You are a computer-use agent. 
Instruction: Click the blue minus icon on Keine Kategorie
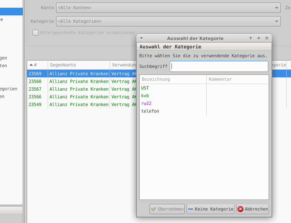[191, 209]
